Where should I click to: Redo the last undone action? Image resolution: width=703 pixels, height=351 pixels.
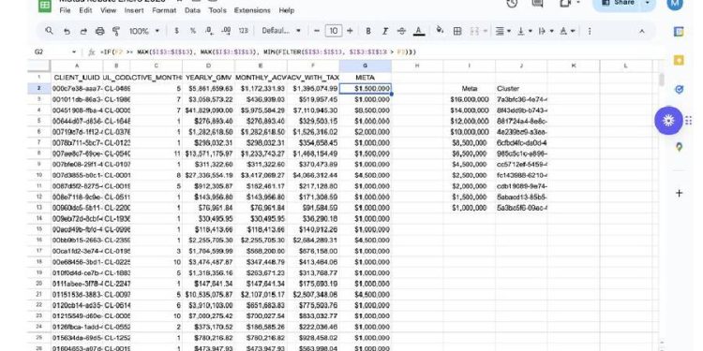(83, 31)
